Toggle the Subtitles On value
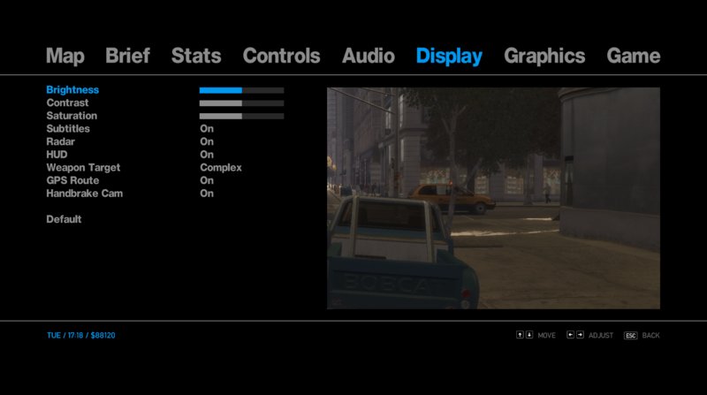The height and width of the screenshot is (395, 707). 207,128
